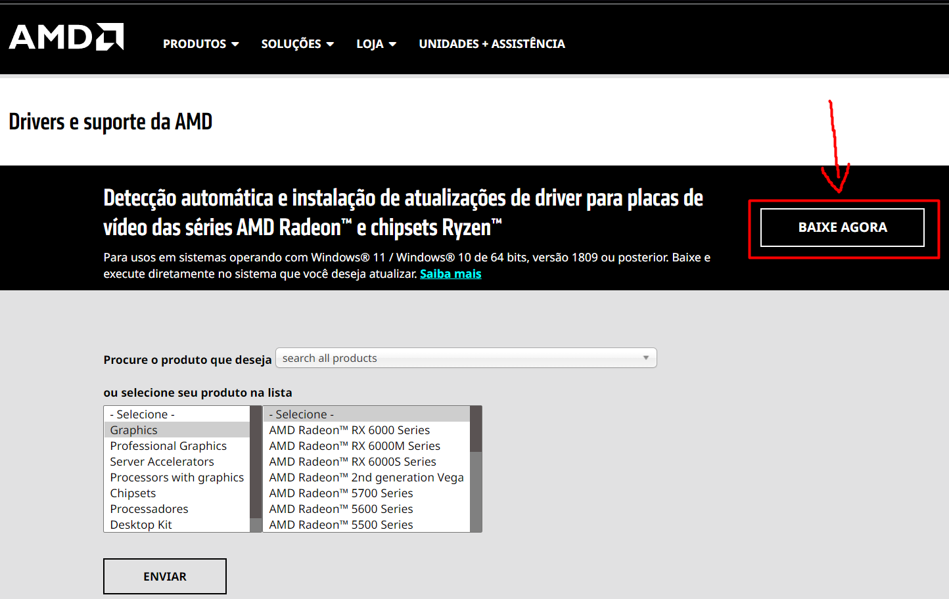Select Graphics in the category list
This screenshot has width=949, height=599.
point(177,430)
